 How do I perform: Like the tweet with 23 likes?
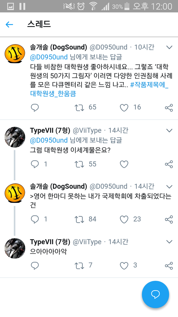click(124, 220)
